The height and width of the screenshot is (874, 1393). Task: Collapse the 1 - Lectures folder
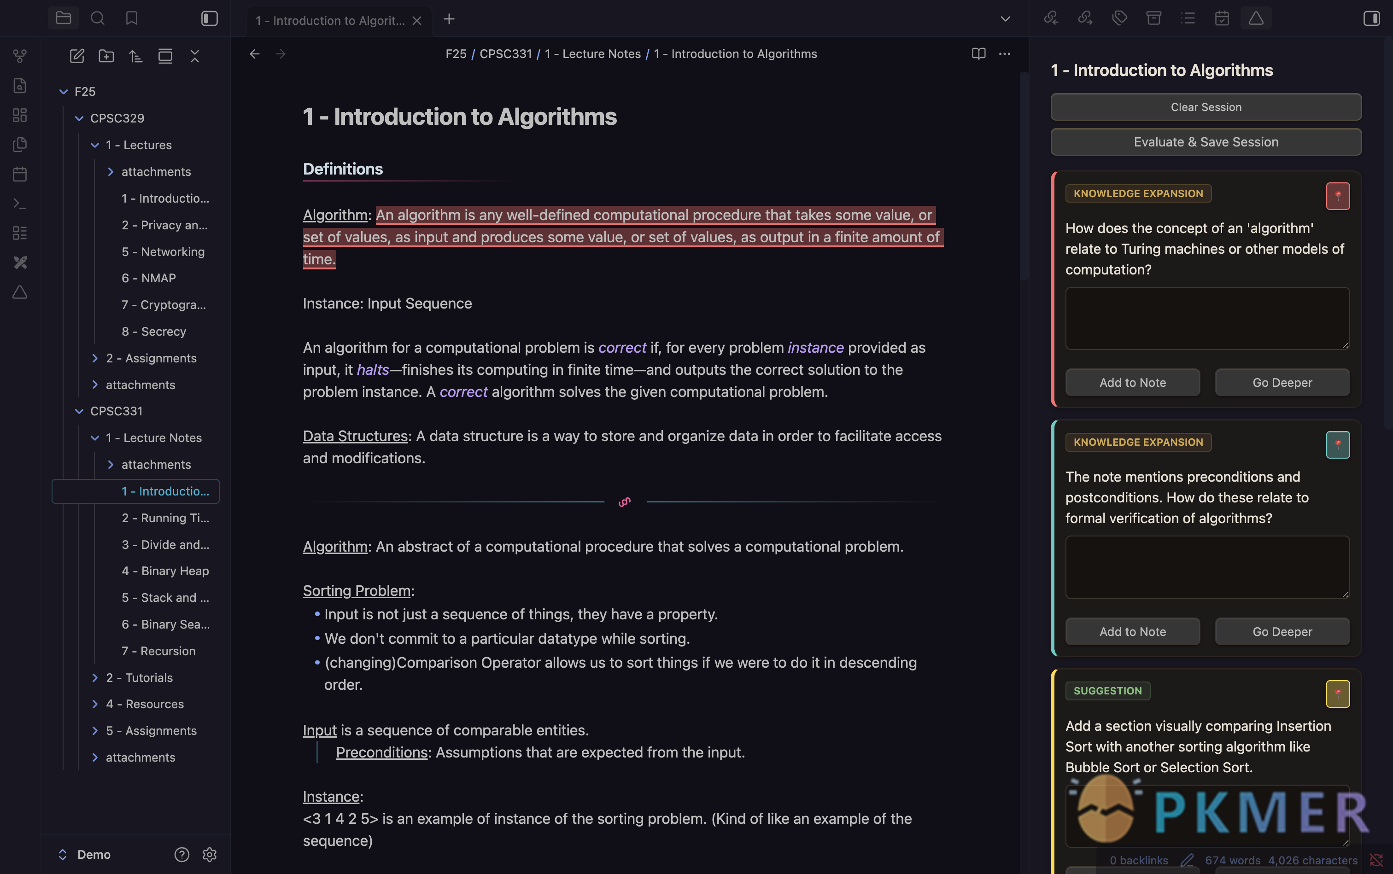coord(95,145)
